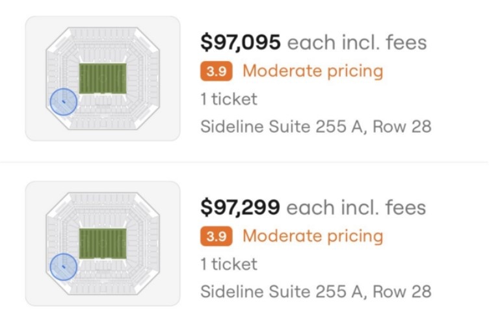Image resolution: width=502 pixels, height=329 pixels.
Task: Click '1 ticket' text in $97,095 listing
Action: [228, 99]
